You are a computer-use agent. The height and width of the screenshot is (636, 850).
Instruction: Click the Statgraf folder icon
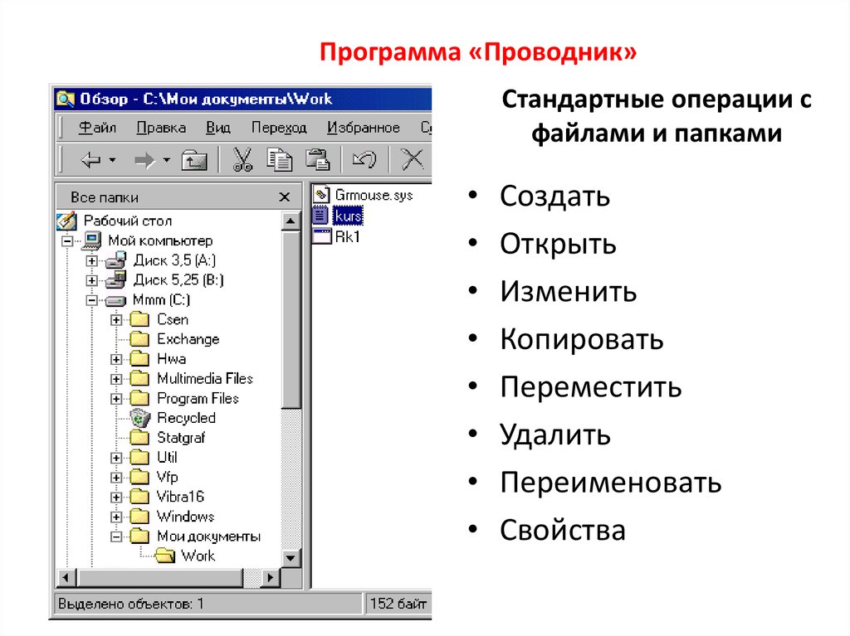[x=139, y=437]
